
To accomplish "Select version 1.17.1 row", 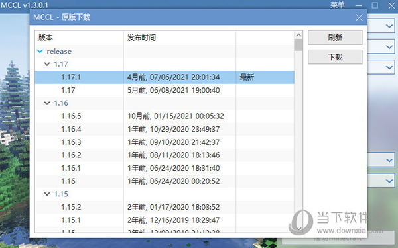I will [x=165, y=77].
